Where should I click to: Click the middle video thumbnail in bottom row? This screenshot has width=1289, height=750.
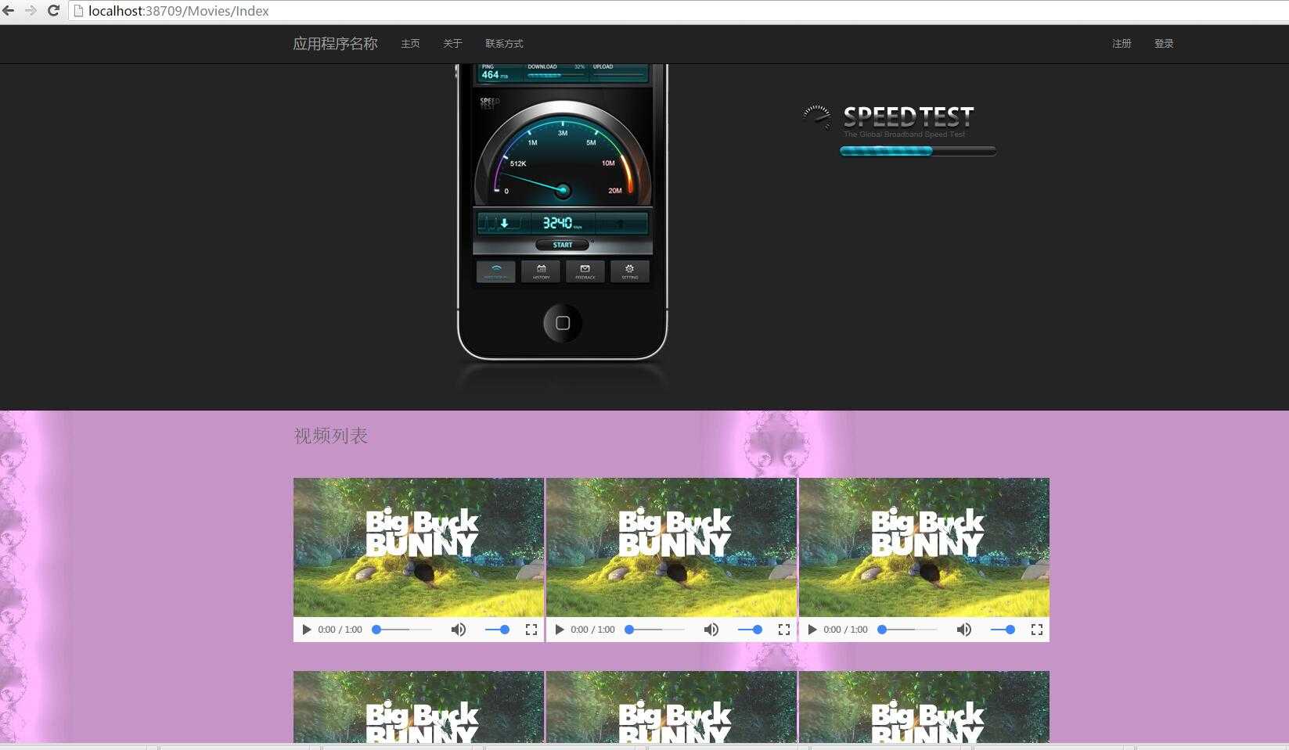[x=672, y=707]
